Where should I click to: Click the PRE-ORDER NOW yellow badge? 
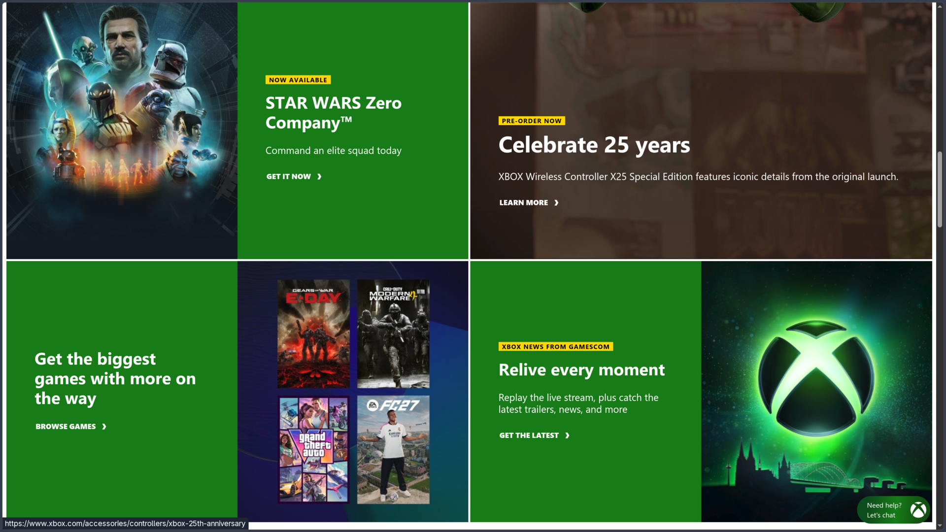tap(532, 121)
